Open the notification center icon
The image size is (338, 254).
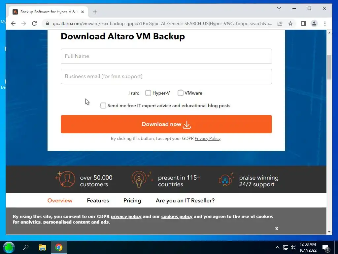coord(325,247)
